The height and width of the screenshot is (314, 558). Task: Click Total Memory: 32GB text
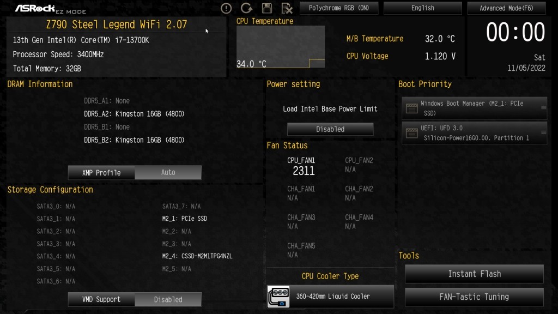[x=47, y=69]
